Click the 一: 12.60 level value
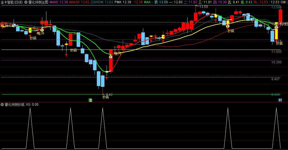This screenshot has width=288, height=150. [176, 2]
